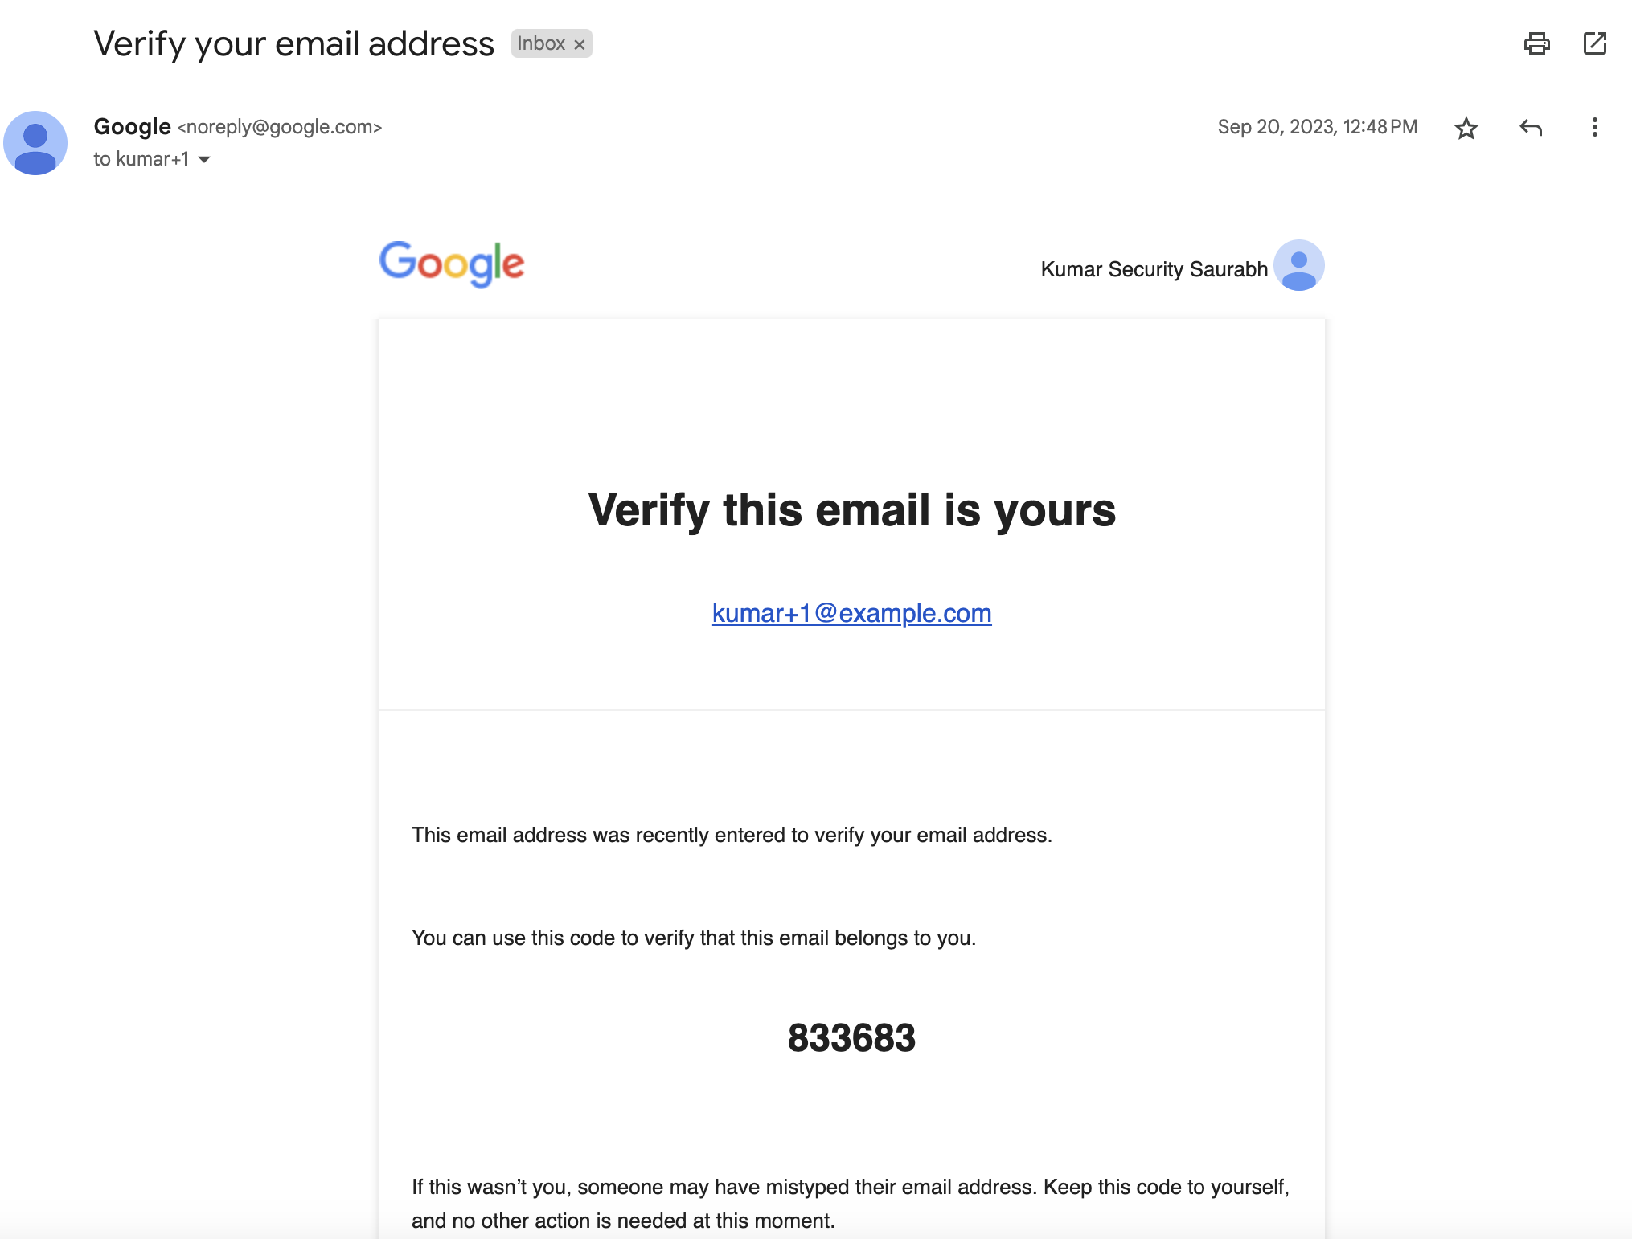Reply to the Google email
Viewport: 1632px width, 1239px height.
[1531, 128]
